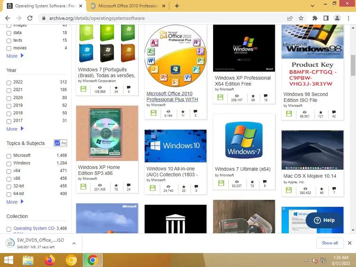Click the browser forward arrow

pyautogui.click(x=19, y=18)
